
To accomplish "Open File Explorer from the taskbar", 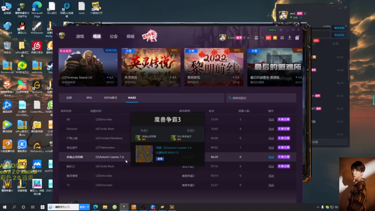I will pyautogui.click(x=105, y=207).
